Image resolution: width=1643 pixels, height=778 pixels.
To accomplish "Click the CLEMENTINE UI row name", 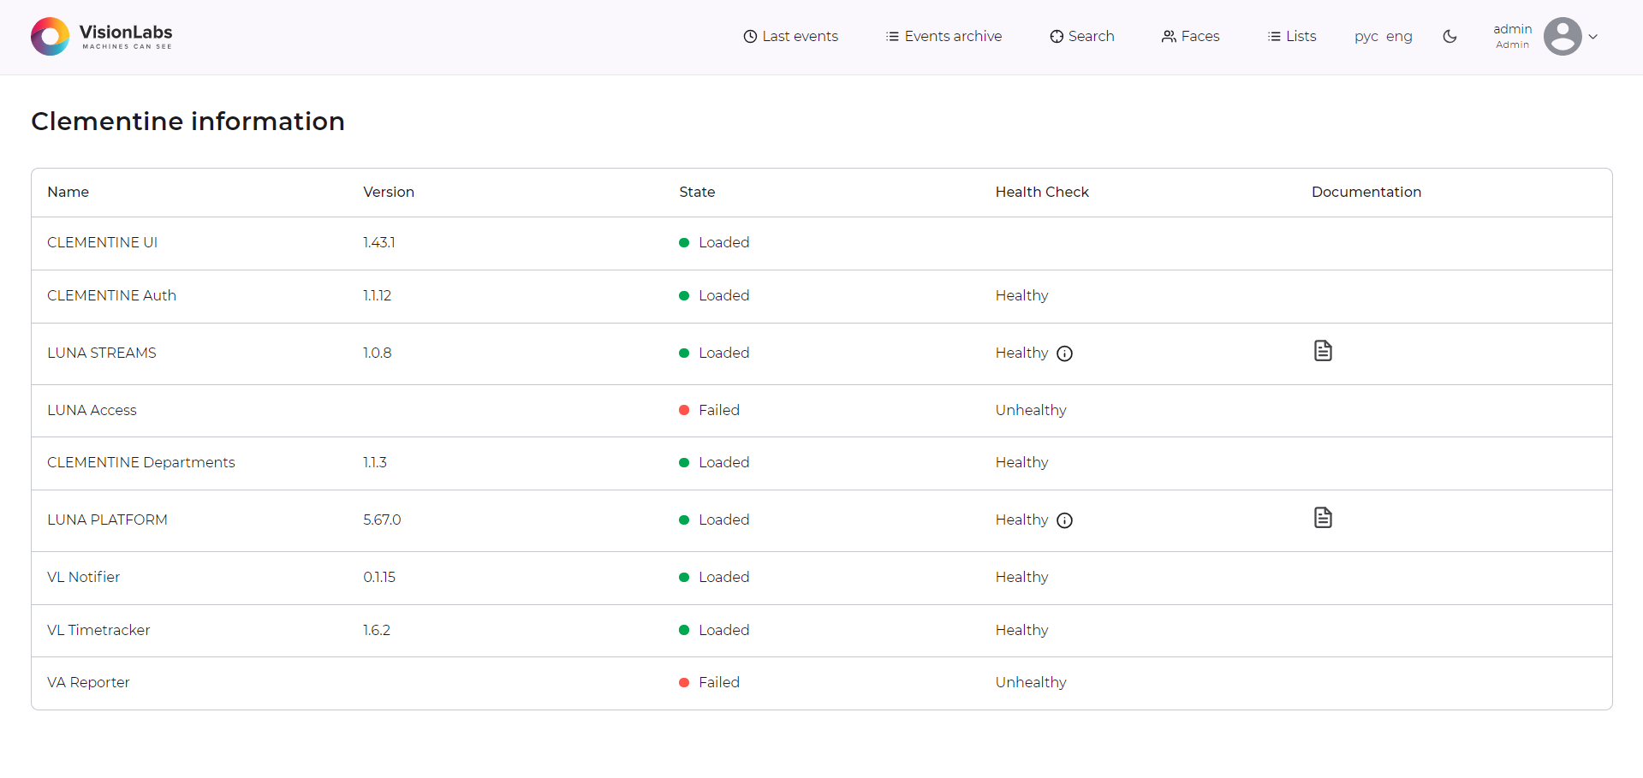I will tap(102, 243).
